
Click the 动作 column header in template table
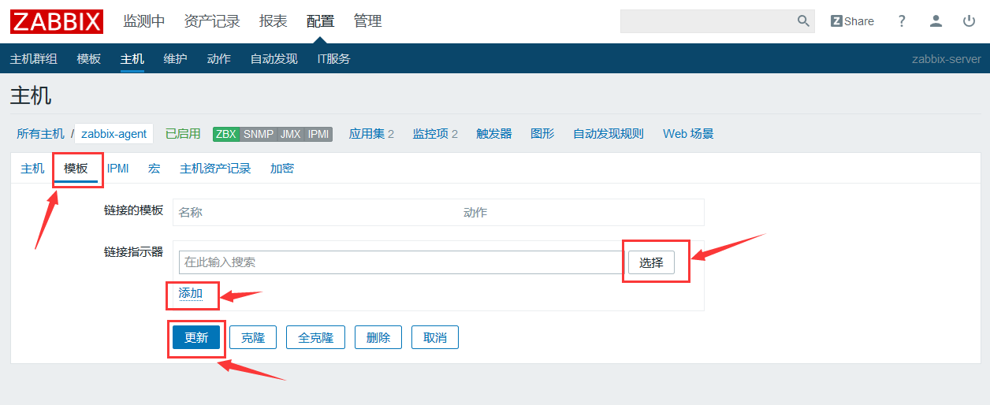[x=475, y=213]
